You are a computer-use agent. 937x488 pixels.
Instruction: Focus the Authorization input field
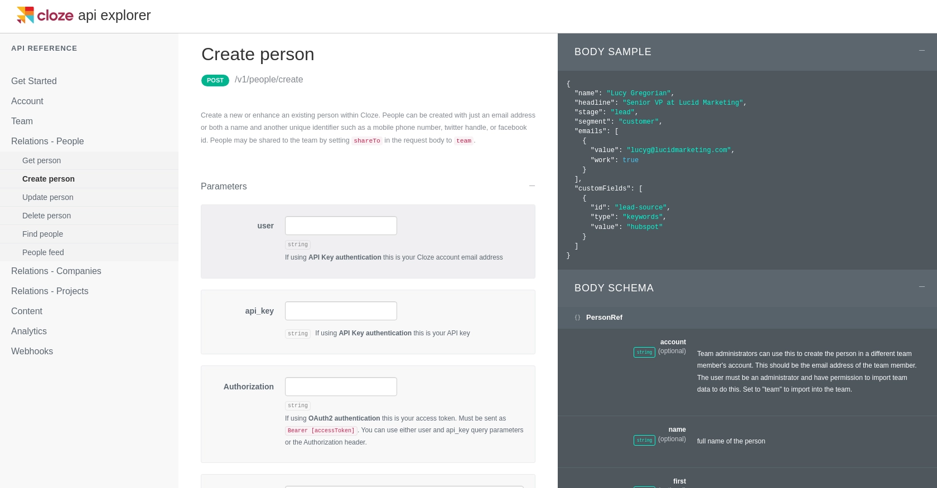(x=341, y=387)
